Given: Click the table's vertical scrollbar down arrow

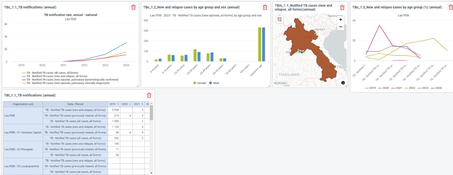Looking at the screenshot, I should tap(151, 173).
